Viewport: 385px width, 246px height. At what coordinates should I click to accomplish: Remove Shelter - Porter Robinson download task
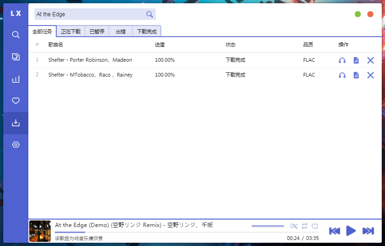point(370,60)
